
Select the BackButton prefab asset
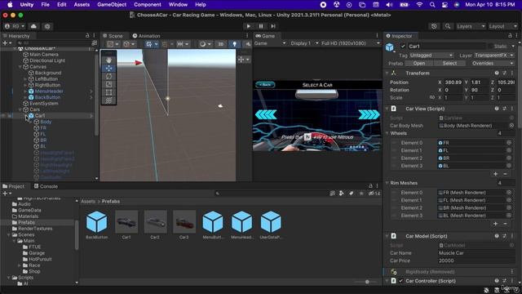pos(96,225)
